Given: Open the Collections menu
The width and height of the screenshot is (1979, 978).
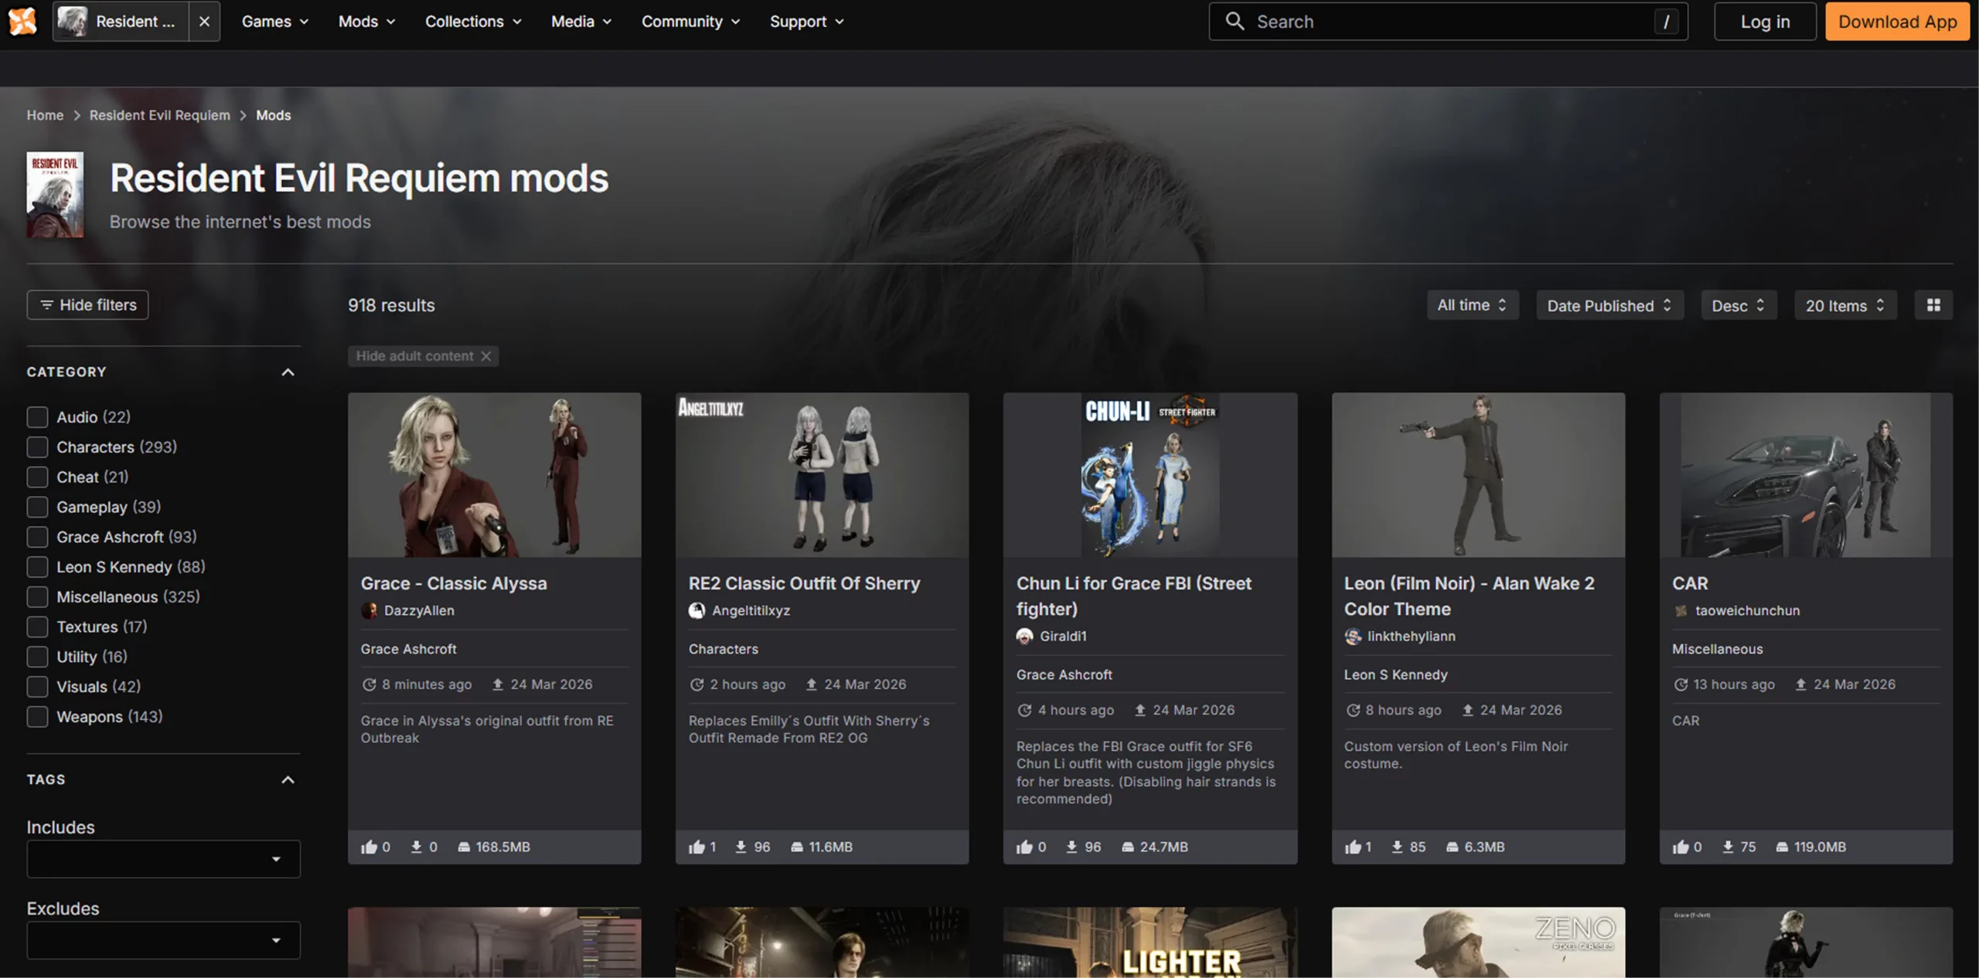Looking at the screenshot, I should coord(472,22).
